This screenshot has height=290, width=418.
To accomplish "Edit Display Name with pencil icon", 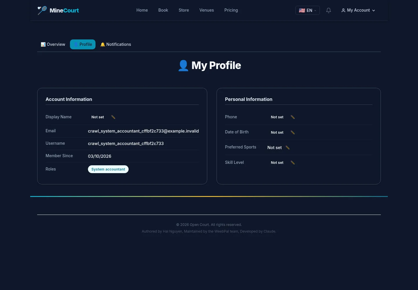I will 113,117.
